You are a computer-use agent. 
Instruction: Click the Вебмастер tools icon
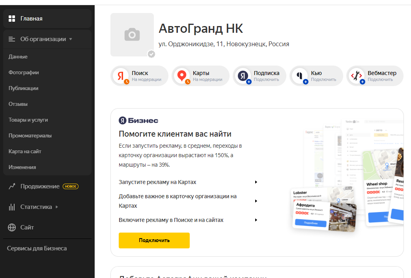357,76
